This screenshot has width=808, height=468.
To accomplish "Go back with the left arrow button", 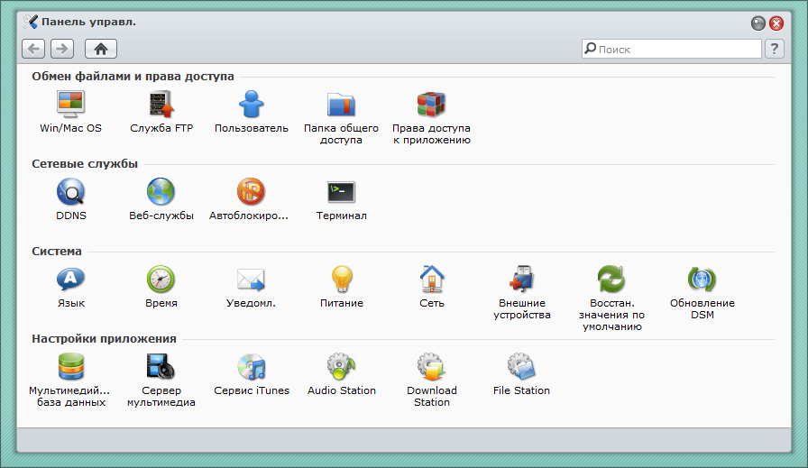I will pos(33,49).
